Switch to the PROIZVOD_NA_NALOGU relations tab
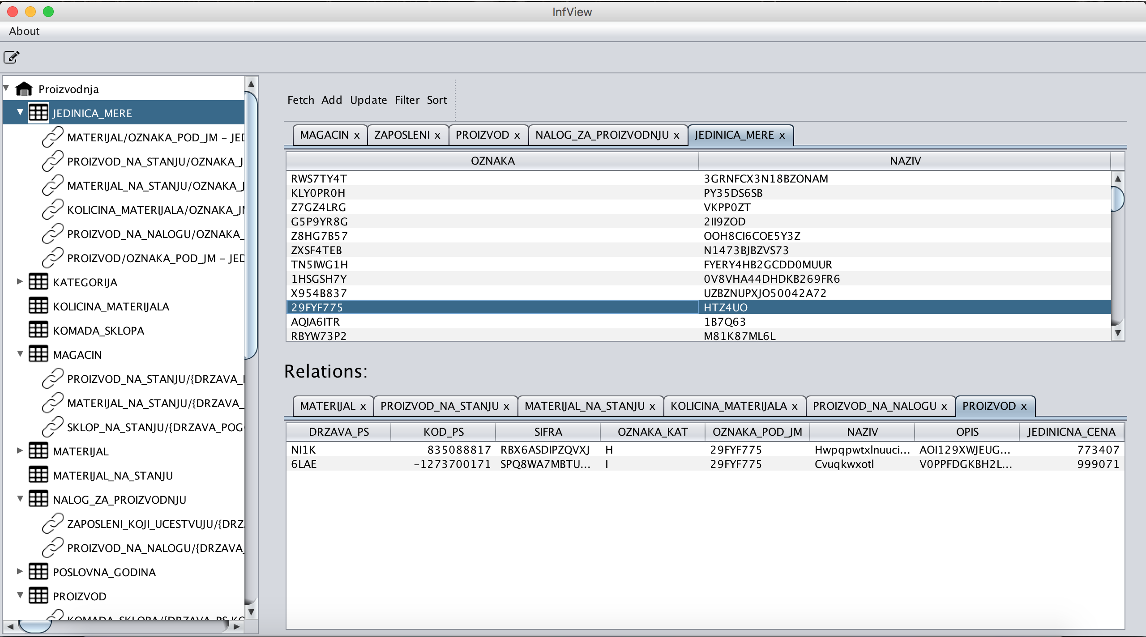This screenshot has height=637, width=1146. (x=875, y=406)
